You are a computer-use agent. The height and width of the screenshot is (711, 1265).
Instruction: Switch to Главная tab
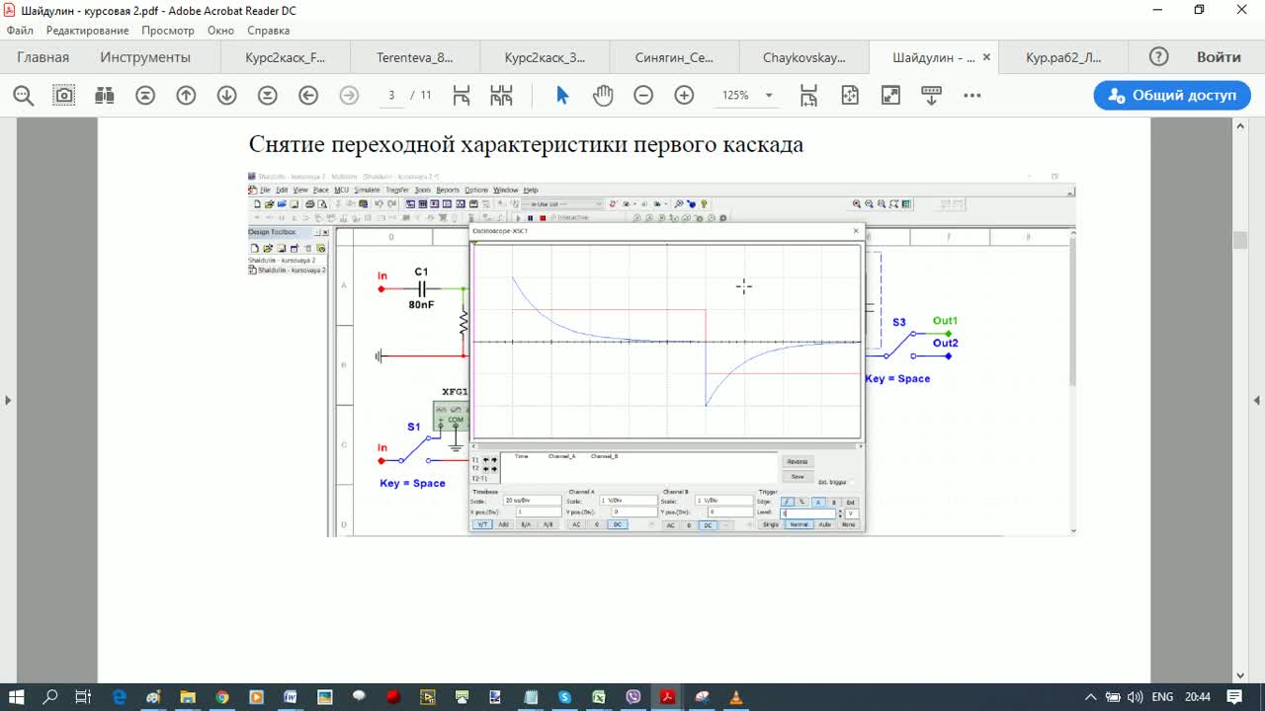click(x=43, y=57)
